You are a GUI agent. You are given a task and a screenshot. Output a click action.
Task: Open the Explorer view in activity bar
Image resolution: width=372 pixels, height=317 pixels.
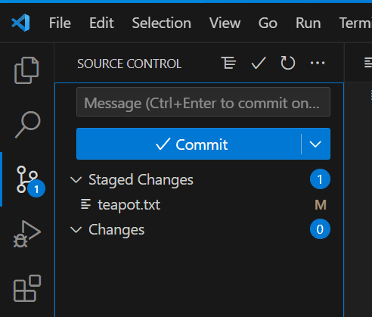26,70
